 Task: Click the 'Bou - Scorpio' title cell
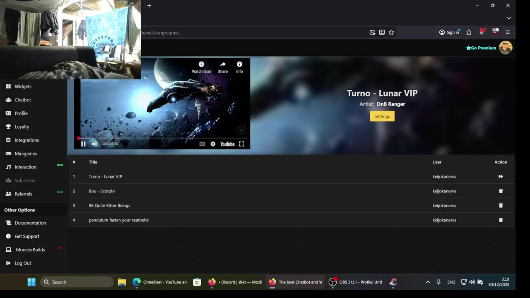(101, 191)
